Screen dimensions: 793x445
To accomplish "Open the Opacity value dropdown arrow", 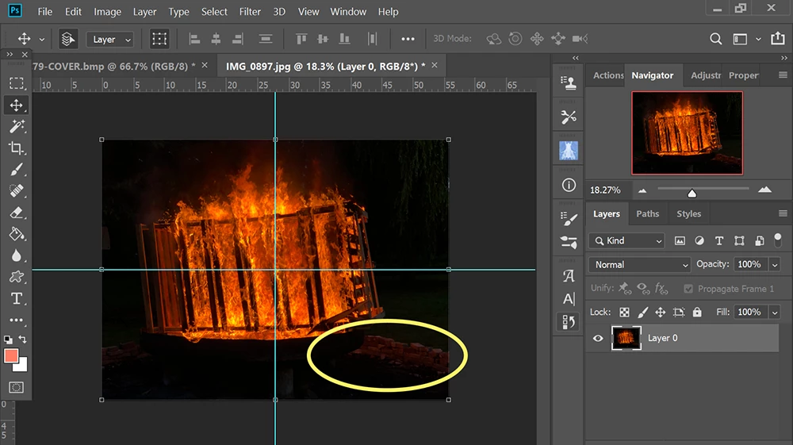I will pyautogui.click(x=774, y=264).
